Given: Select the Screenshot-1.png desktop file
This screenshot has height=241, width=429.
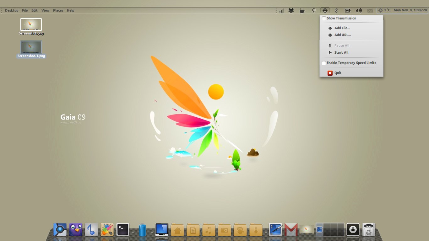Looking at the screenshot, I should 31,50.
